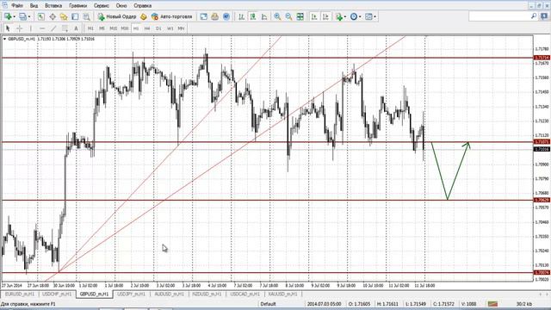Screen dimensions: 551x310
Task: Open the Вставка menu
Action: point(53,6)
